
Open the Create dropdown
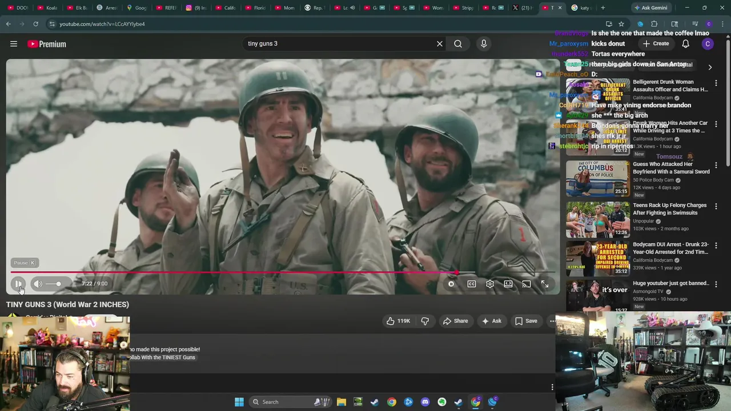click(656, 44)
